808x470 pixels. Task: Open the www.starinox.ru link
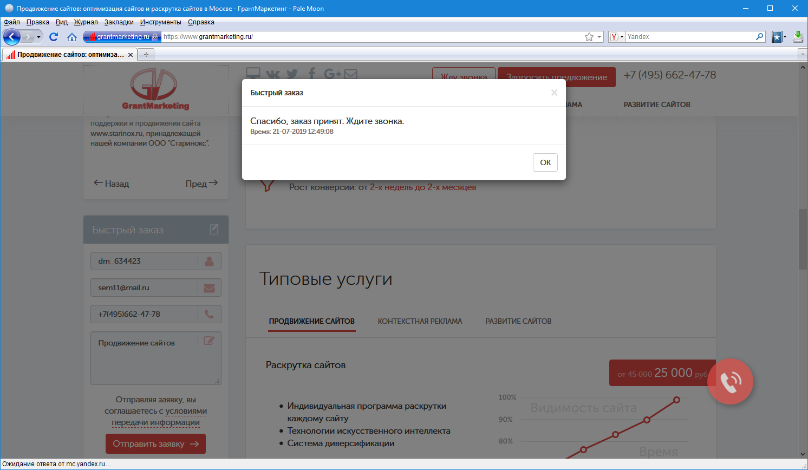pos(116,133)
